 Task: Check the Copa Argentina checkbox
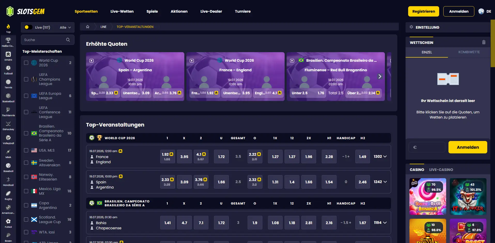26,205
